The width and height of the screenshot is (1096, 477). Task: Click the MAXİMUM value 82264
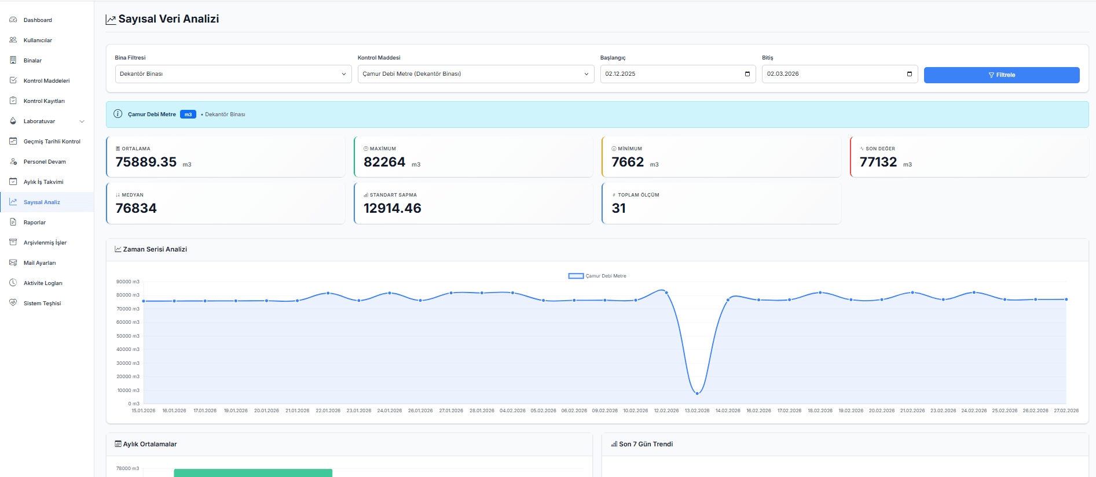tap(384, 162)
